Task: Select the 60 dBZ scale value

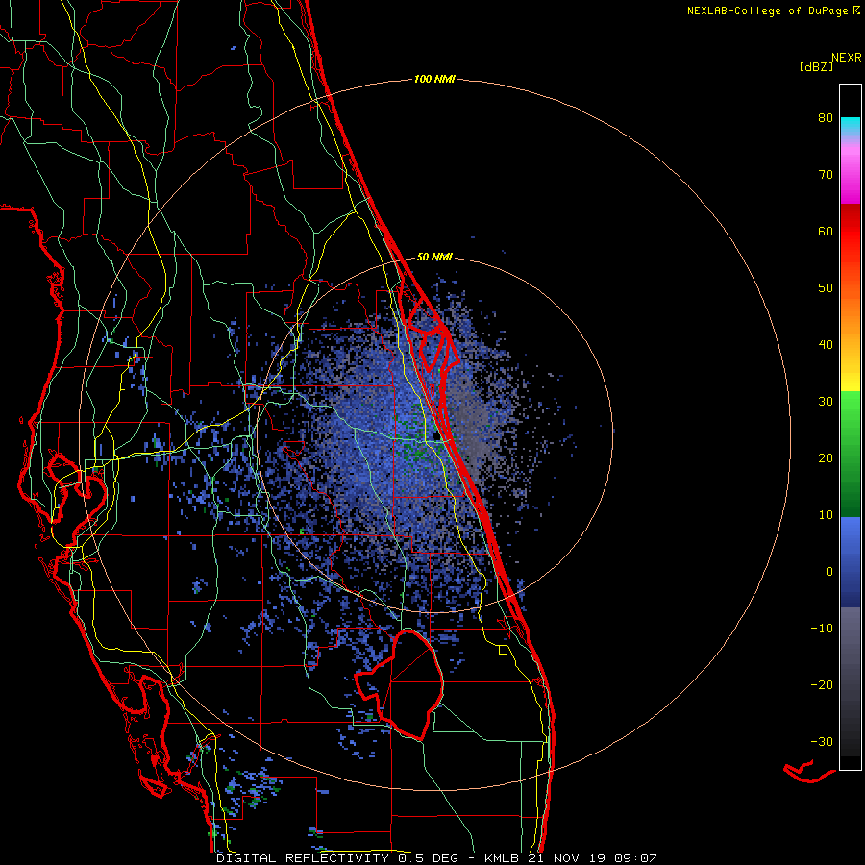Action: coord(826,231)
